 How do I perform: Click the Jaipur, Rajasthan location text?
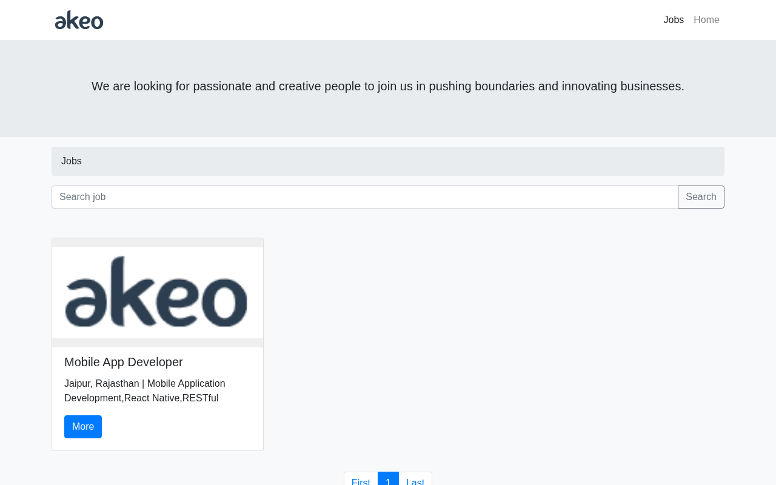click(102, 384)
